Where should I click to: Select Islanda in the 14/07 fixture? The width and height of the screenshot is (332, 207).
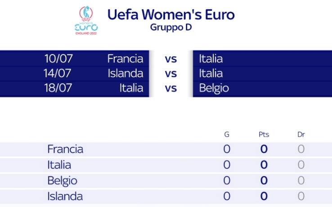pos(126,73)
